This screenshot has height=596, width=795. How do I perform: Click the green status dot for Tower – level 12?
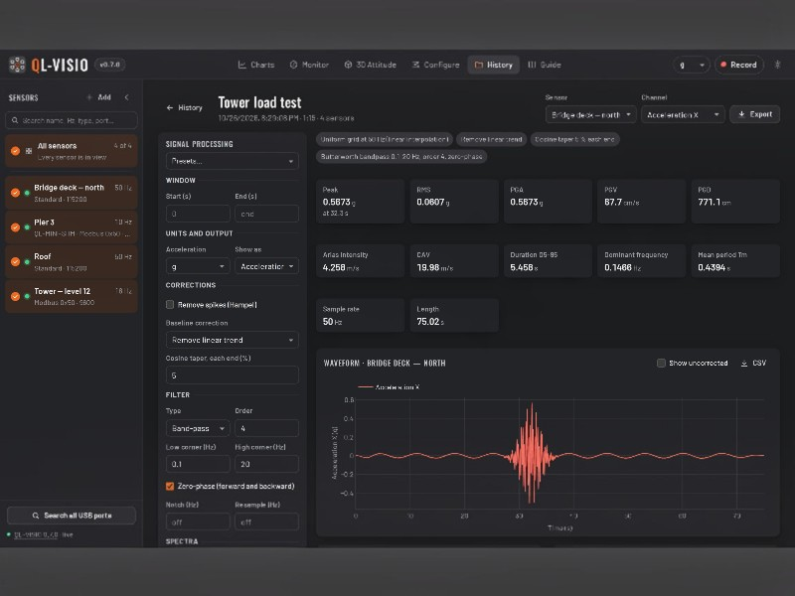tap(27, 296)
